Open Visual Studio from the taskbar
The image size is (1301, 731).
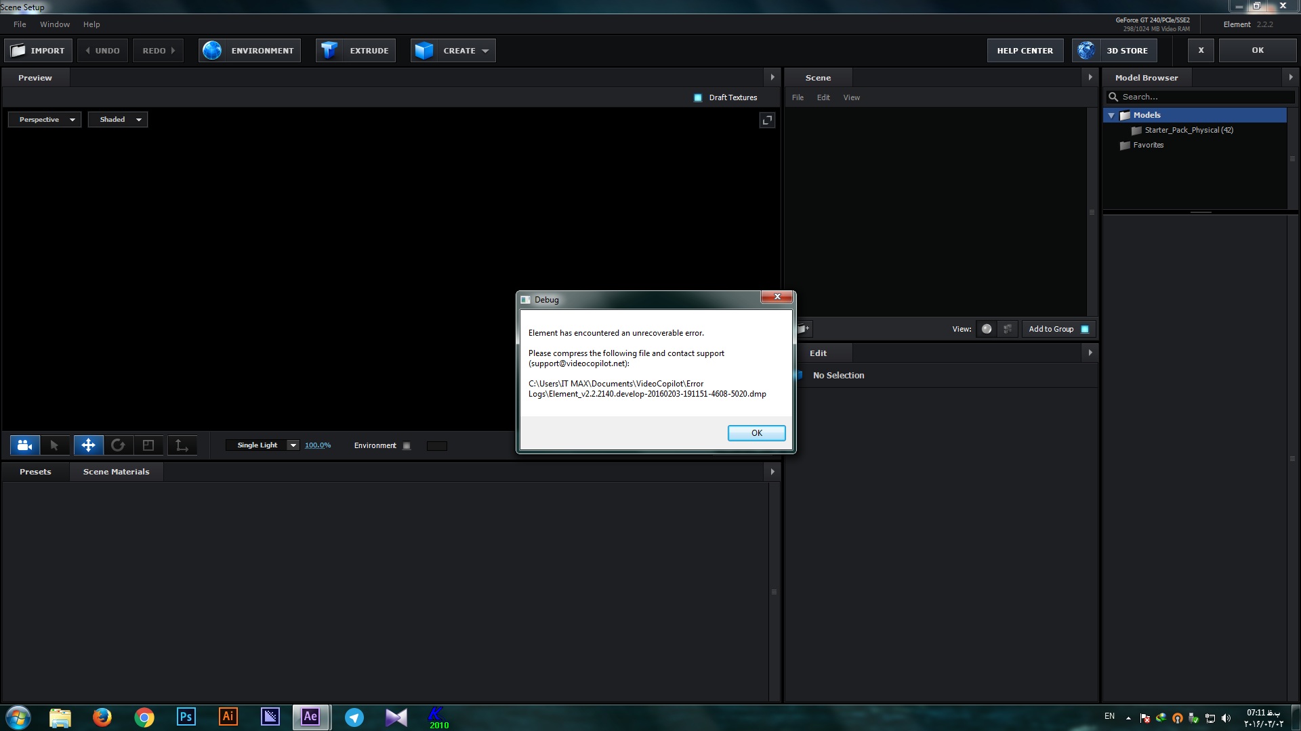[396, 717]
